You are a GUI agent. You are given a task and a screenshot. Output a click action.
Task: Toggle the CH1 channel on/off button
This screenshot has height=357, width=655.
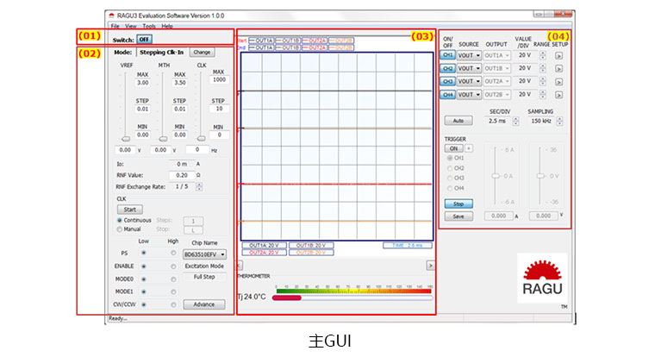tap(447, 55)
